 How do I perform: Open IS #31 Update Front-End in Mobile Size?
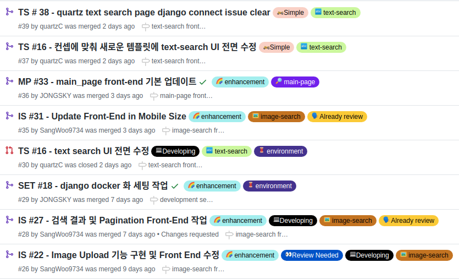pos(102,116)
